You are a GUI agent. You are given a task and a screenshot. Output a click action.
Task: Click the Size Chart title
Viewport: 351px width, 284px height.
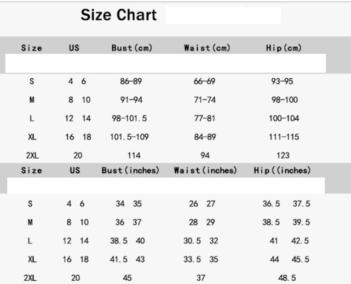(x=118, y=15)
